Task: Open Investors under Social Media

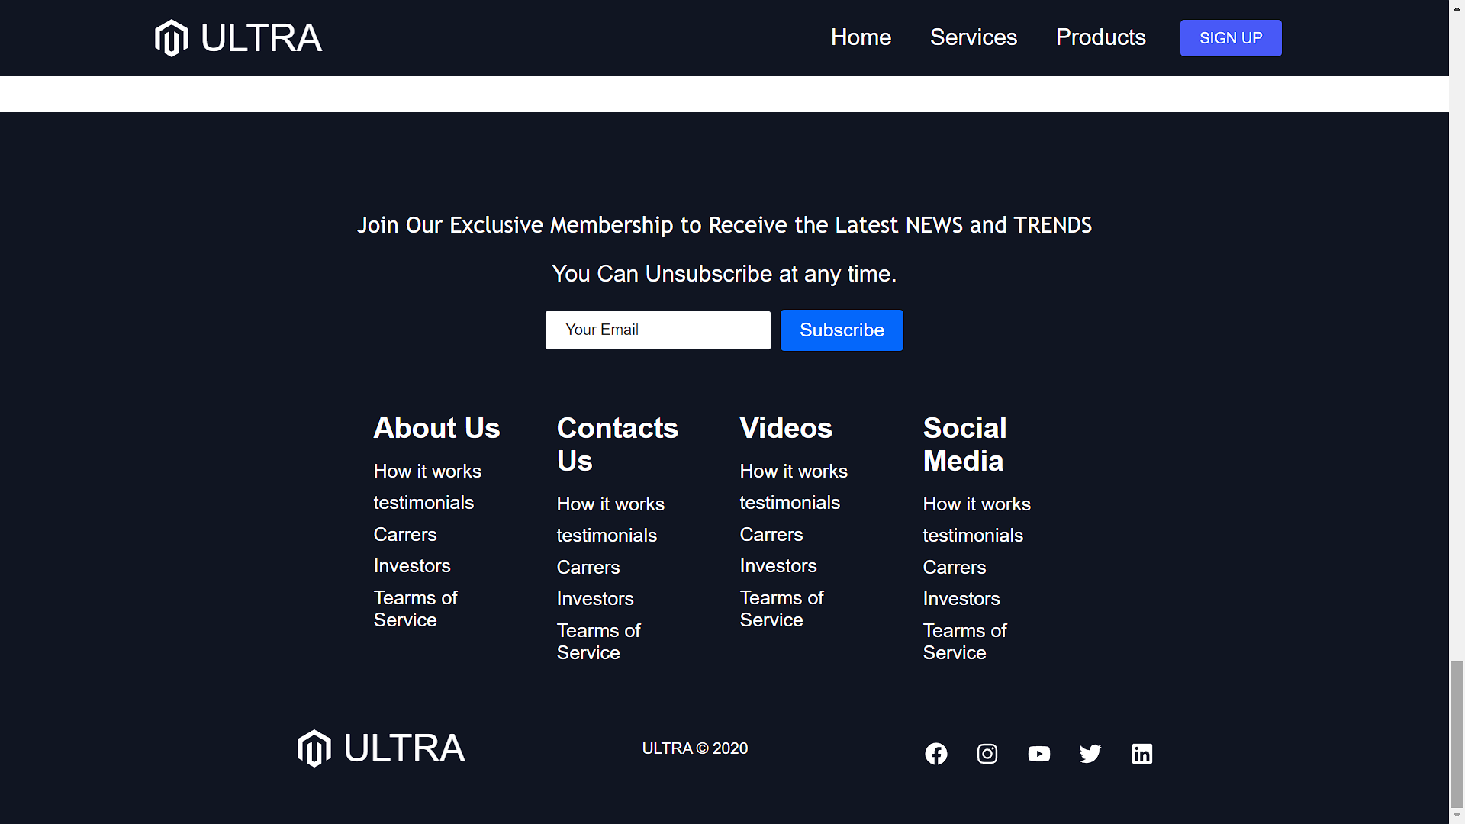Action: tap(961, 599)
